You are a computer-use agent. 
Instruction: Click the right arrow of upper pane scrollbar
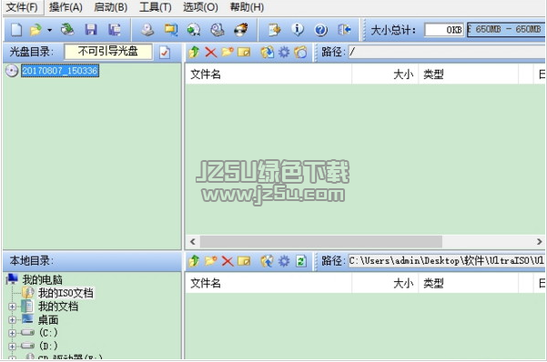[x=540, y=241]
